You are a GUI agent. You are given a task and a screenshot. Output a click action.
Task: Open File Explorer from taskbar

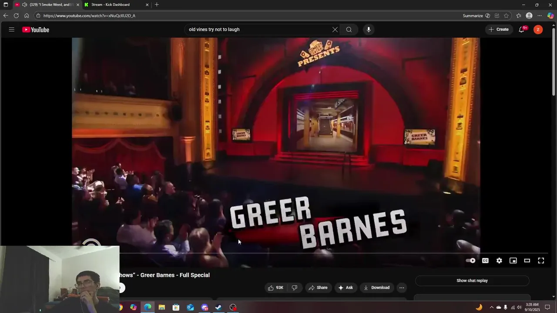(161, 307)
